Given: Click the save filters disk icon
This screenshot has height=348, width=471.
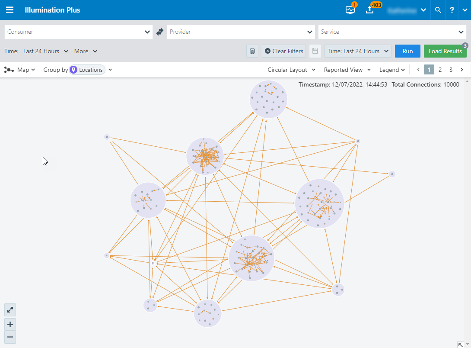Looking at the screenshot, I should tap(315, 51).
